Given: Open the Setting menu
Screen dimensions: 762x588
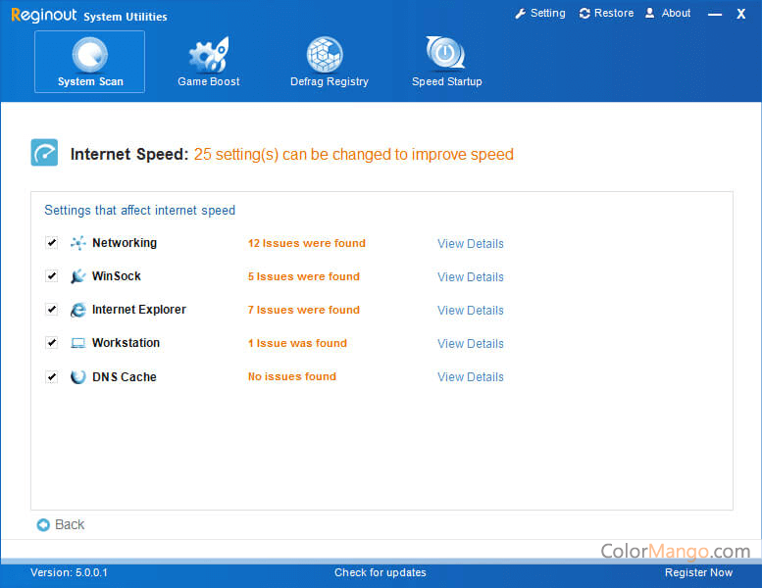Looking at the screenshot, I should click(x=540, y=13).
